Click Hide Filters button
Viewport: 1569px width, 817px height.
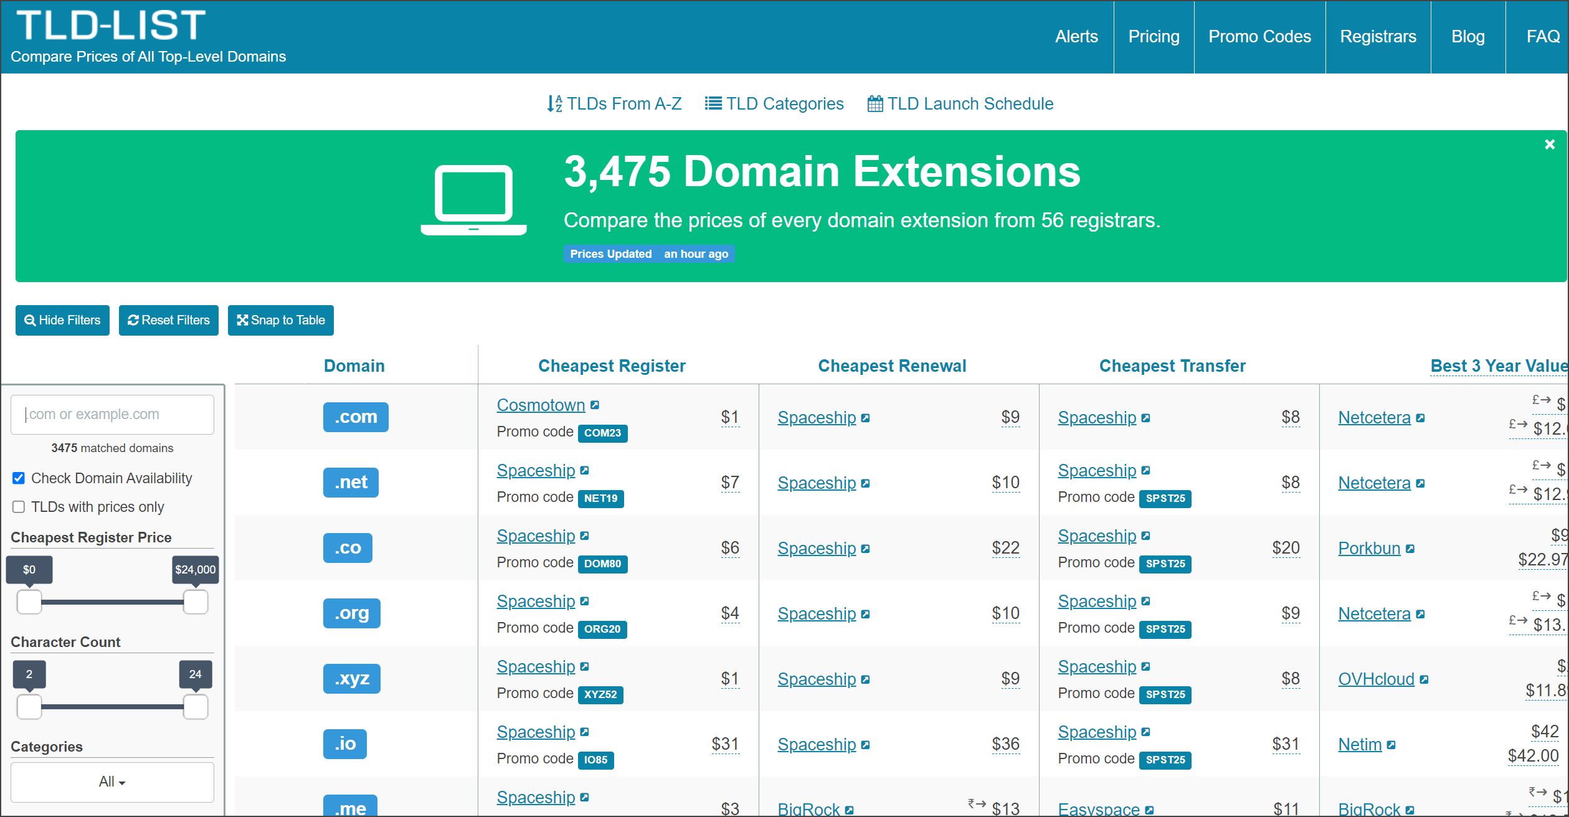click(62, 320)
